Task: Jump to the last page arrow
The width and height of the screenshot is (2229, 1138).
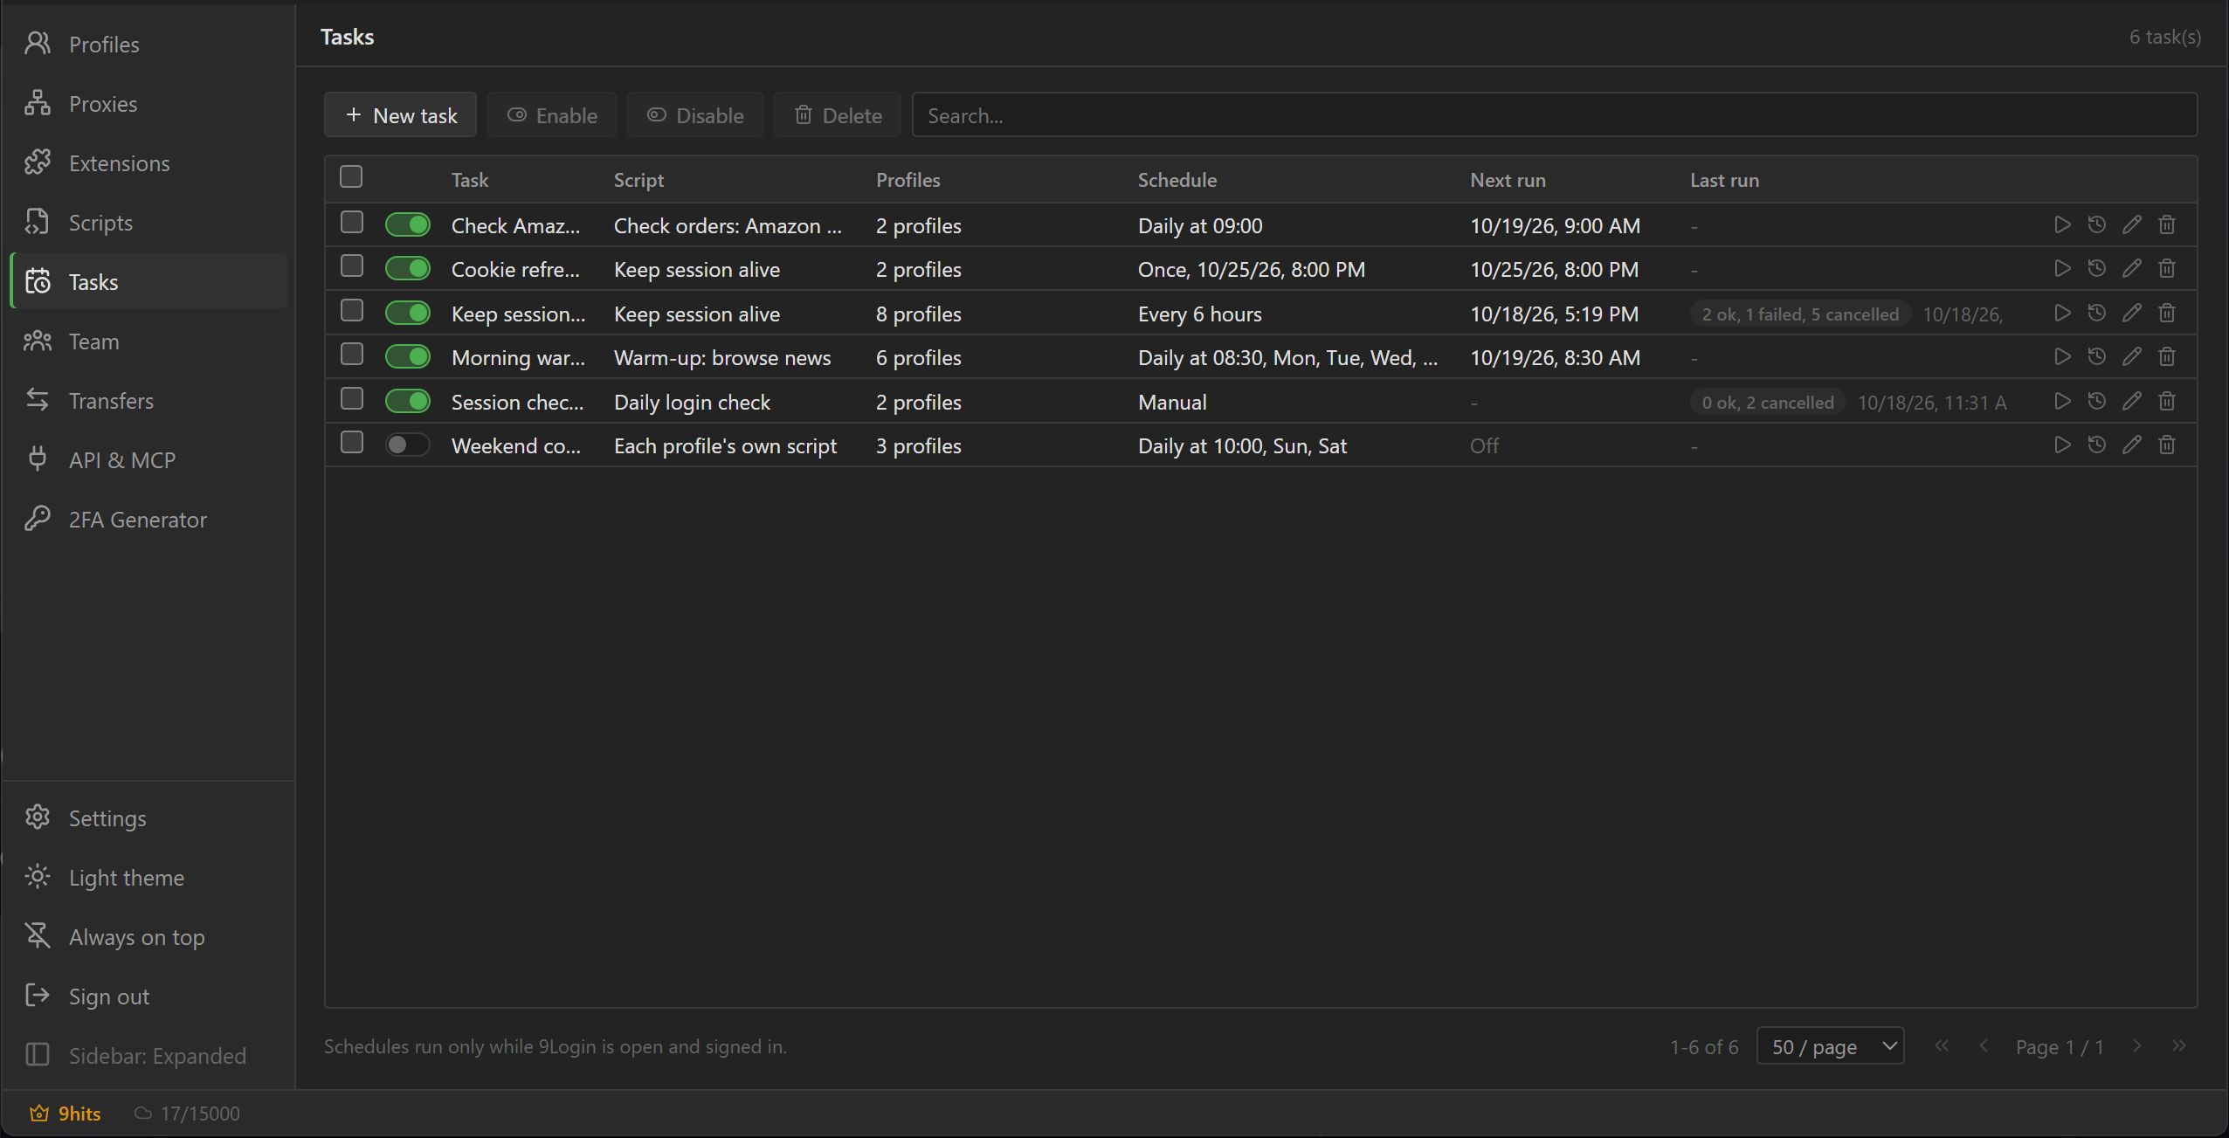Action: [x=2178, y=1046]
